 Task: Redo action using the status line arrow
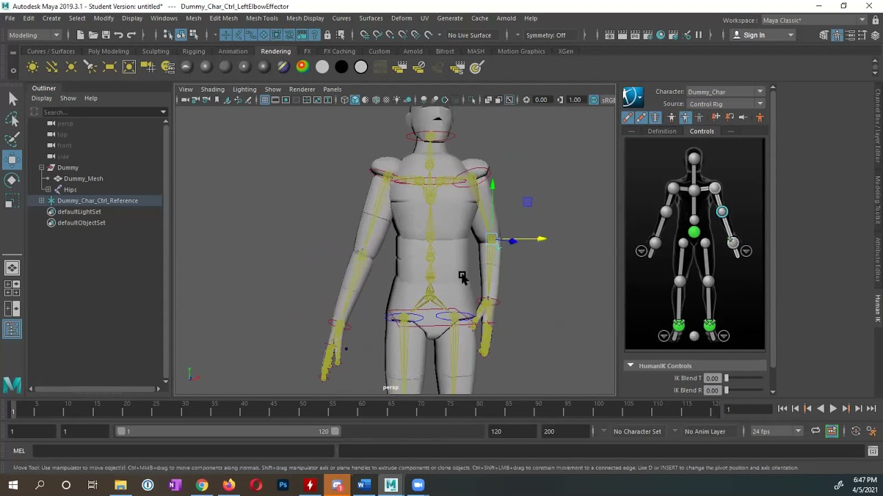coord(131,35)
